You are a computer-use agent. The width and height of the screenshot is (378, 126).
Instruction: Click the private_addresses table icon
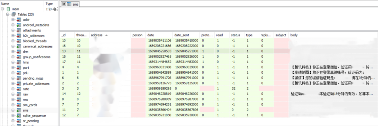(x=19, y=84)
